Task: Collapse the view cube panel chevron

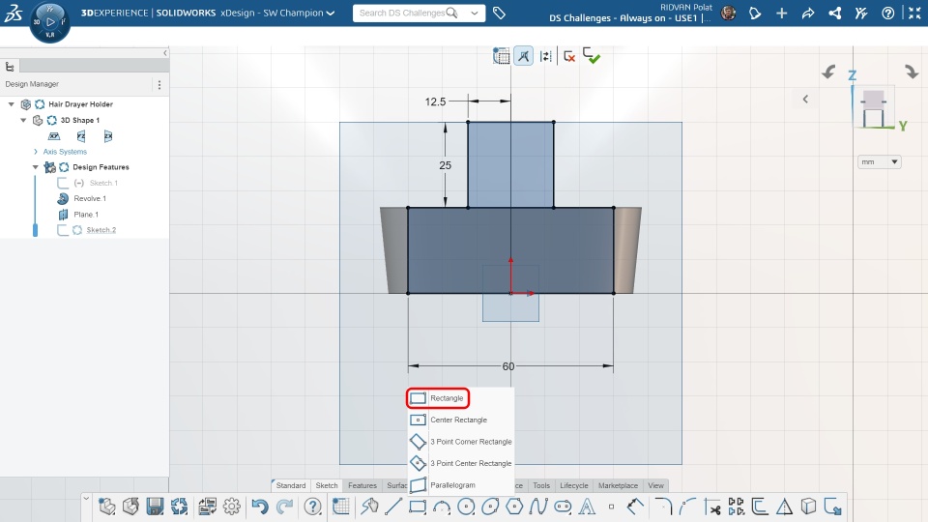Action: (805, 99)
